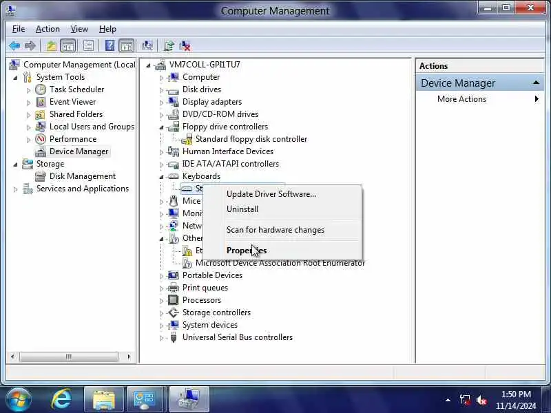The height and width of the screenshot is (413, 551).
Task: Click the Processors chip icon
Action: tap(174, 300)
